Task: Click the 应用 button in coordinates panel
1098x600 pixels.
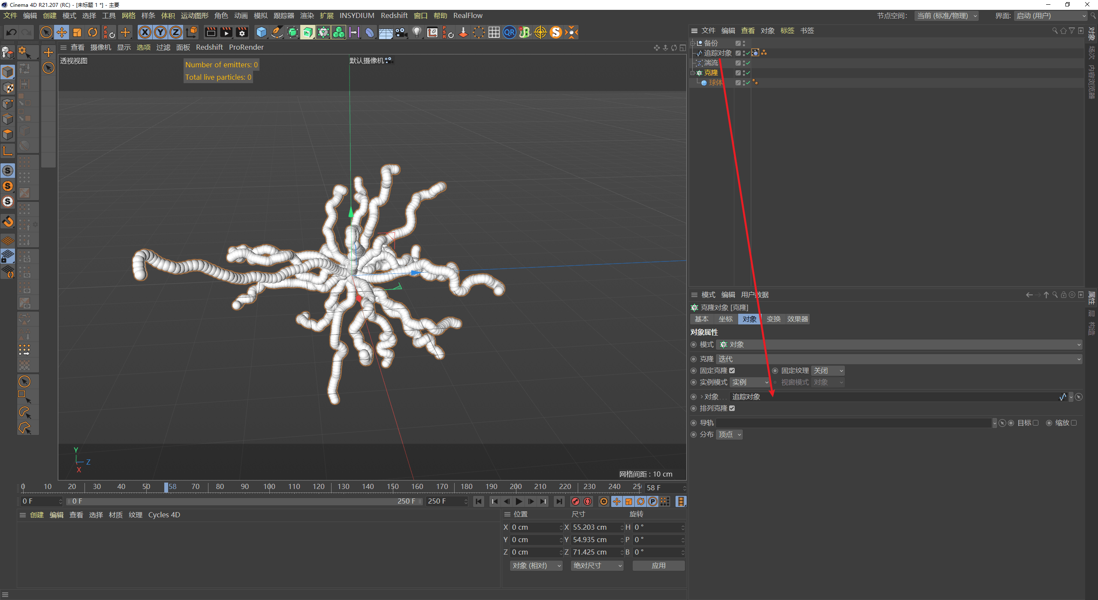Action: (x=658, y=565)
